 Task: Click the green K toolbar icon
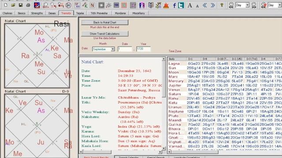[85, 5]
